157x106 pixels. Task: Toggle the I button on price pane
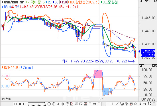point(143,1)
